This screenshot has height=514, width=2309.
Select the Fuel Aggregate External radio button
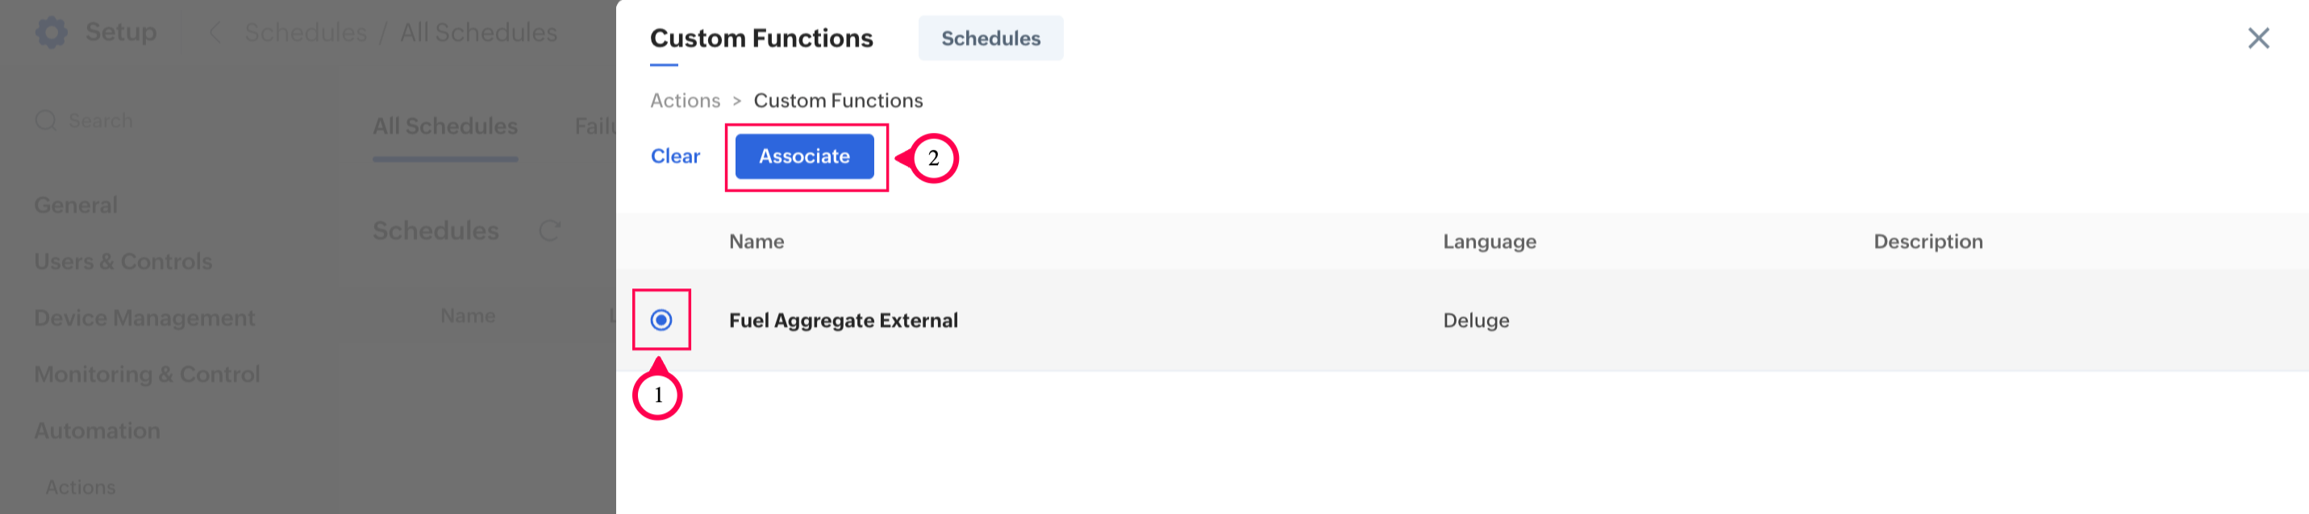[661, 320]
